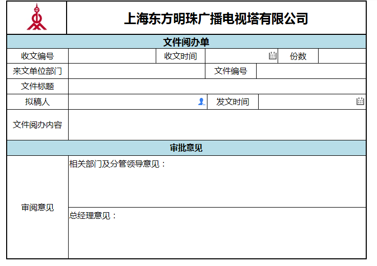Click the 份数 label
Viewport: 377px width, 266px height.
tap(298, 56)
